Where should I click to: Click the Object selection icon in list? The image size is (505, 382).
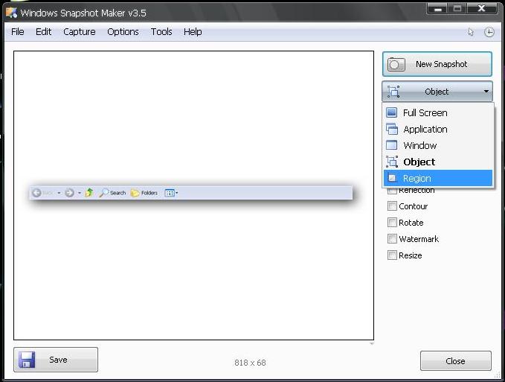[392, 162]
